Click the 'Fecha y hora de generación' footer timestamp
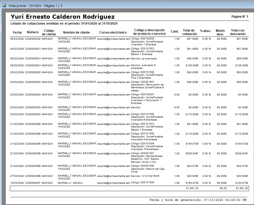This screenshot has height=205, width=254. pos(198,200)
